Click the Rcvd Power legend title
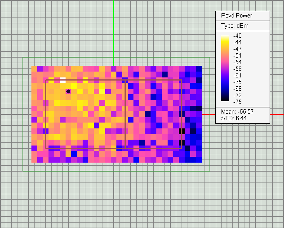The image size is (284, 228). pyautogui.click(x=236, y=16)
